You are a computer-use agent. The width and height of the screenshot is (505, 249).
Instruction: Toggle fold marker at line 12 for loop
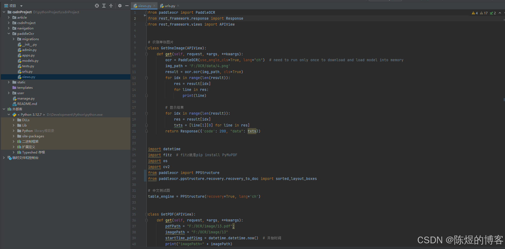[146, 78]
